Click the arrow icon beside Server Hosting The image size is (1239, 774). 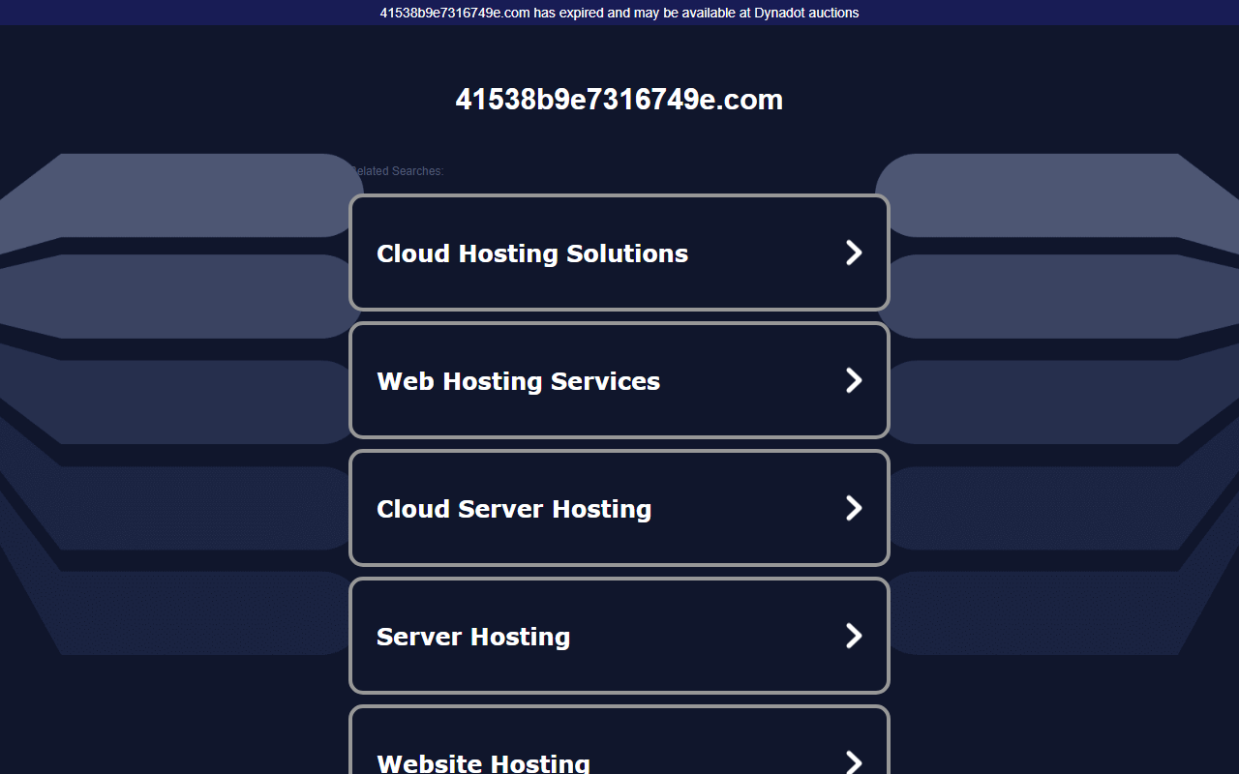pyautogui.click(x=854, y=636)
